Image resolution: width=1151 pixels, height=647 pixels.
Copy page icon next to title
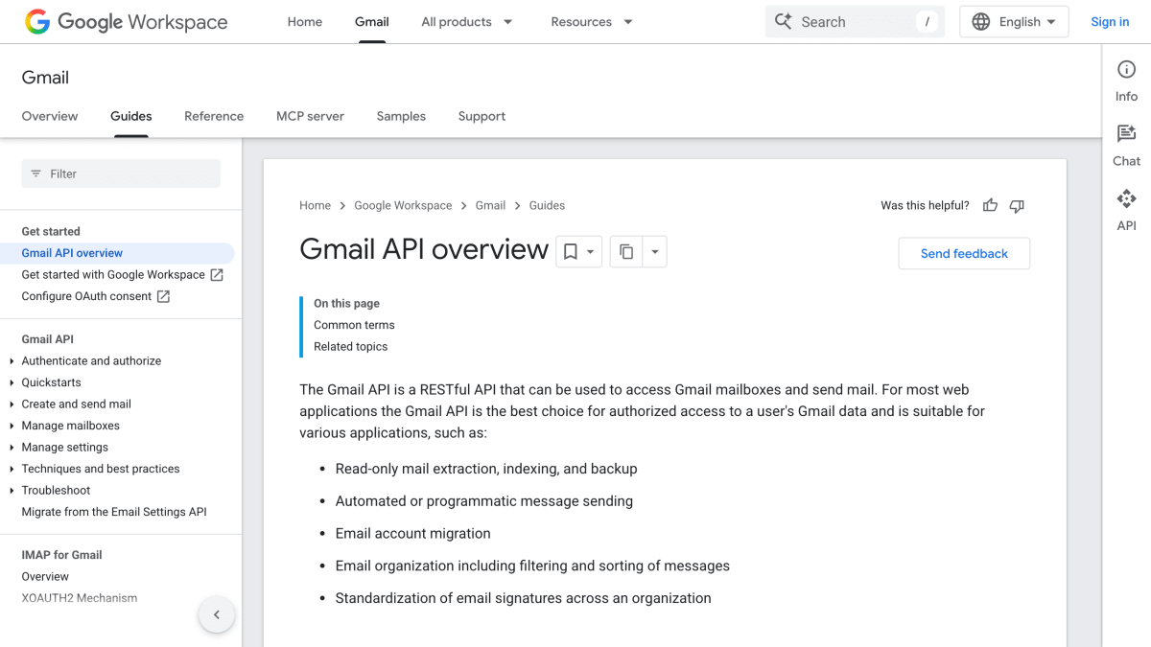click(626, 252)
